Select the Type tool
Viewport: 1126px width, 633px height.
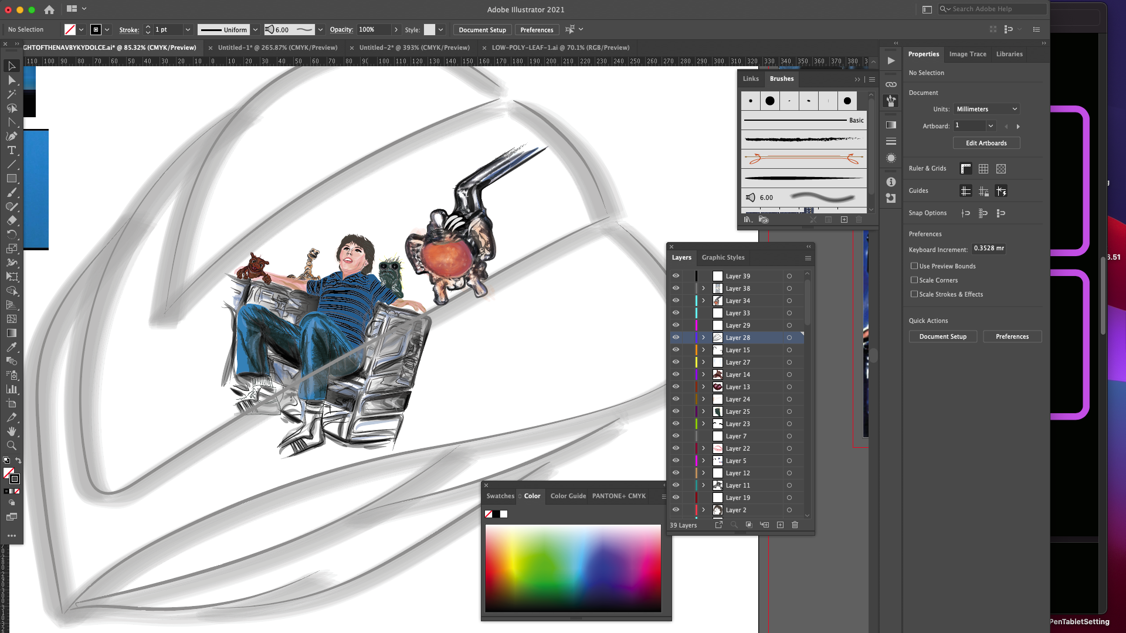click(11, 150)
